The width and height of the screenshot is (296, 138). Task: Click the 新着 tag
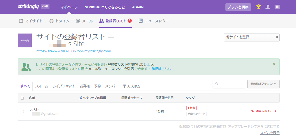191,108
